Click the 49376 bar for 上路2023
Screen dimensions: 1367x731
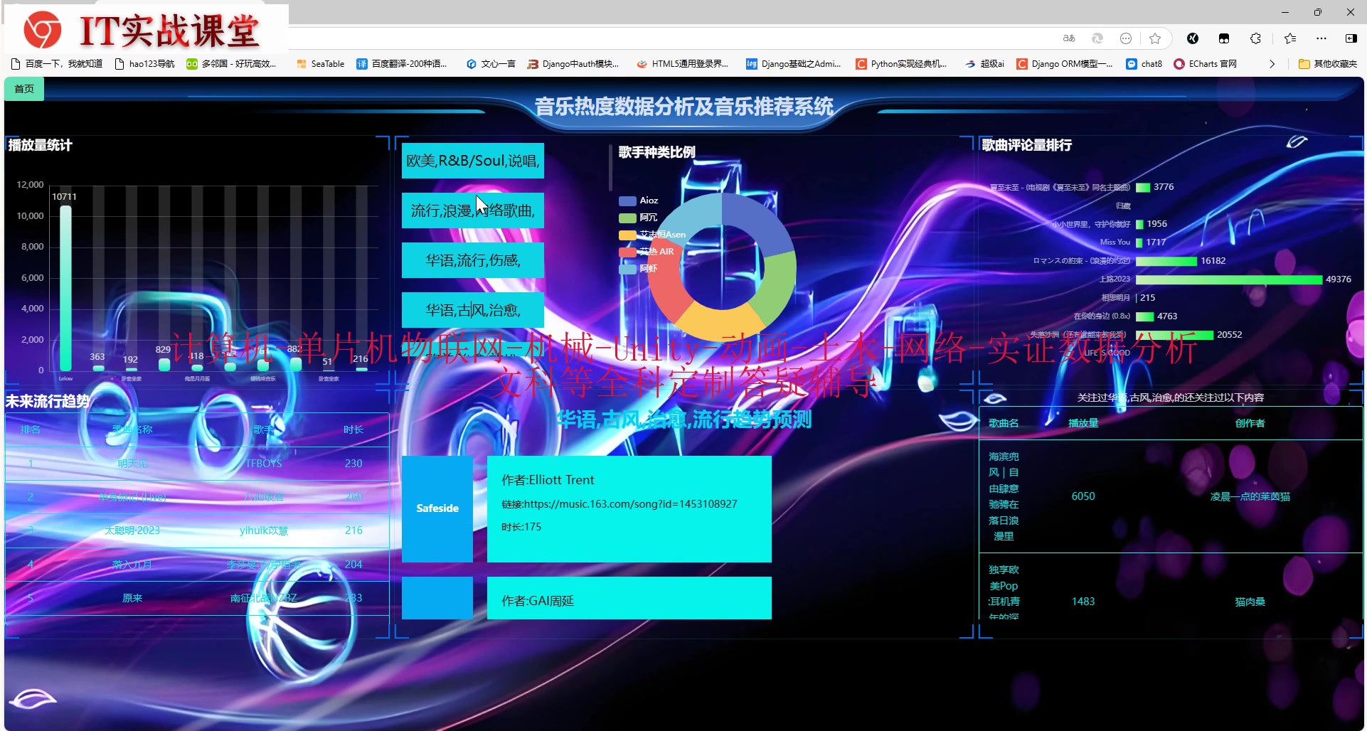[x=1229, y=279]
